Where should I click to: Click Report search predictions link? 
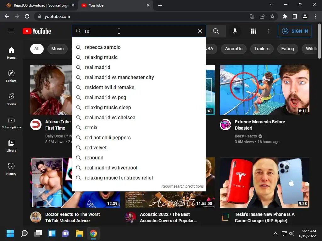click(182, 186)
